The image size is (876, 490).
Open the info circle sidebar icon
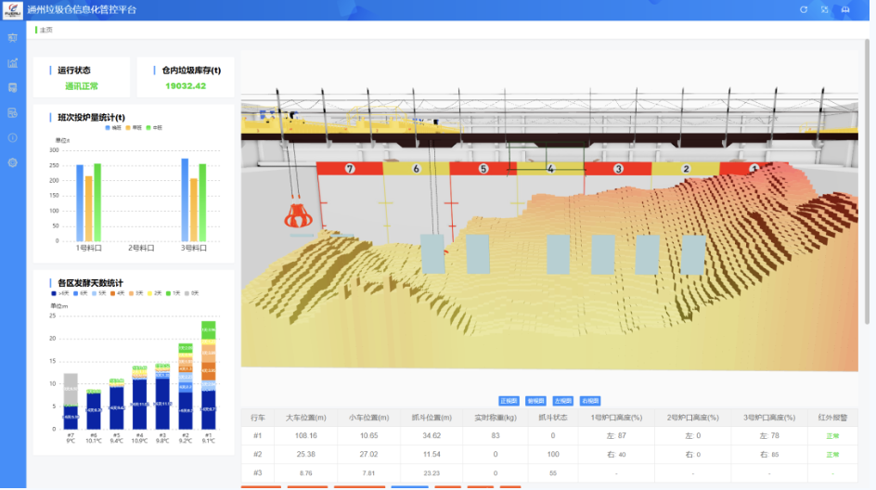point(13,137)
